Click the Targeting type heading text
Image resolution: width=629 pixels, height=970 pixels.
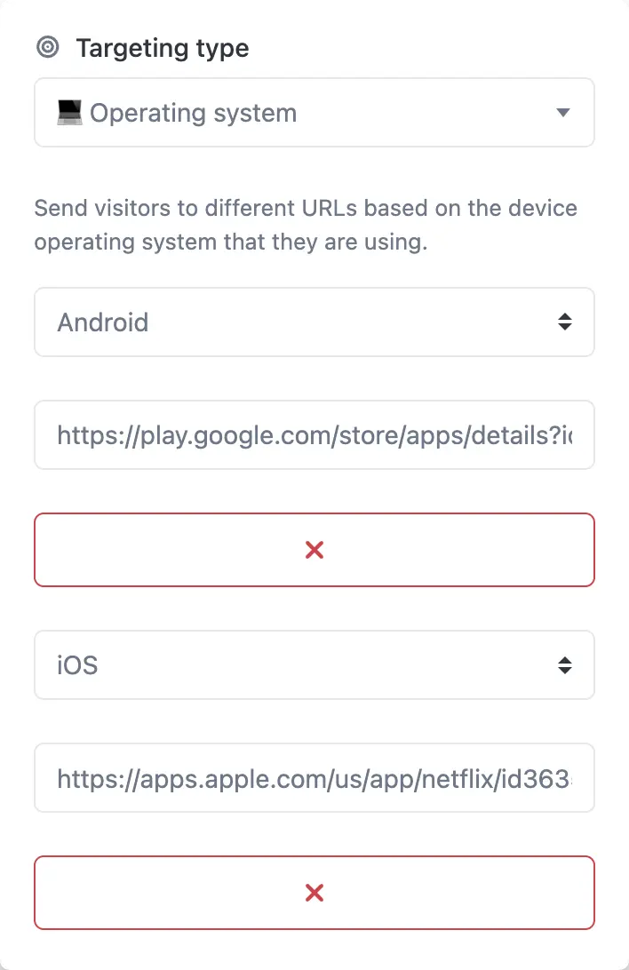[x=163, y=48]
